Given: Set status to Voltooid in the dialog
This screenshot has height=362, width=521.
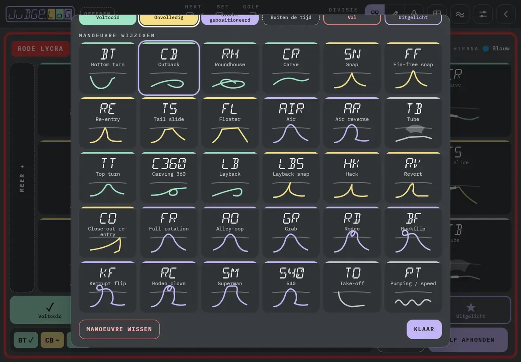Looking at the screenshot, I should 108,19.
